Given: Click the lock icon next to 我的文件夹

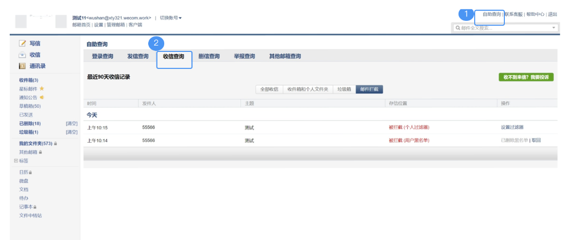Looking at the screenshot, I should pyautogui.click(x=56, y=144).
